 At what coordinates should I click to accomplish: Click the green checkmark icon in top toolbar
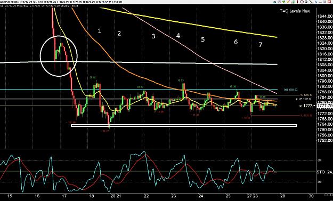click(283, 2)
